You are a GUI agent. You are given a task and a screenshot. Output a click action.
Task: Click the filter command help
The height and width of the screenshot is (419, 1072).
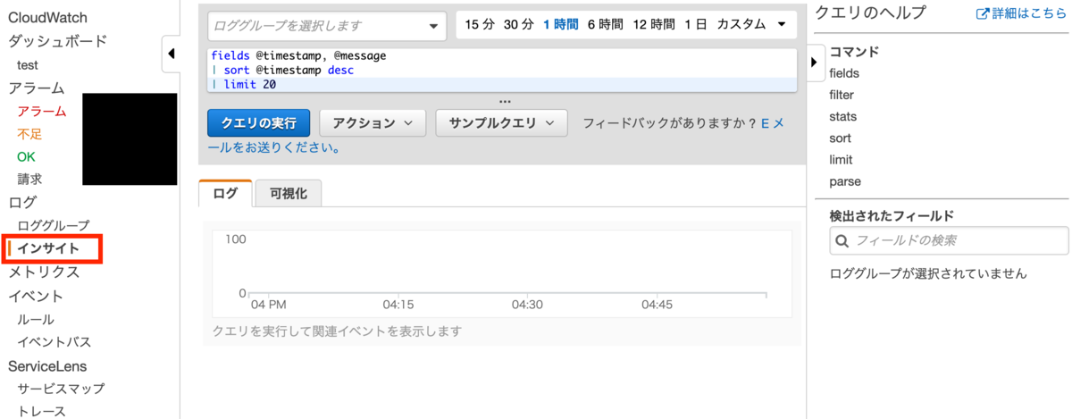click(x=842, y=95)
